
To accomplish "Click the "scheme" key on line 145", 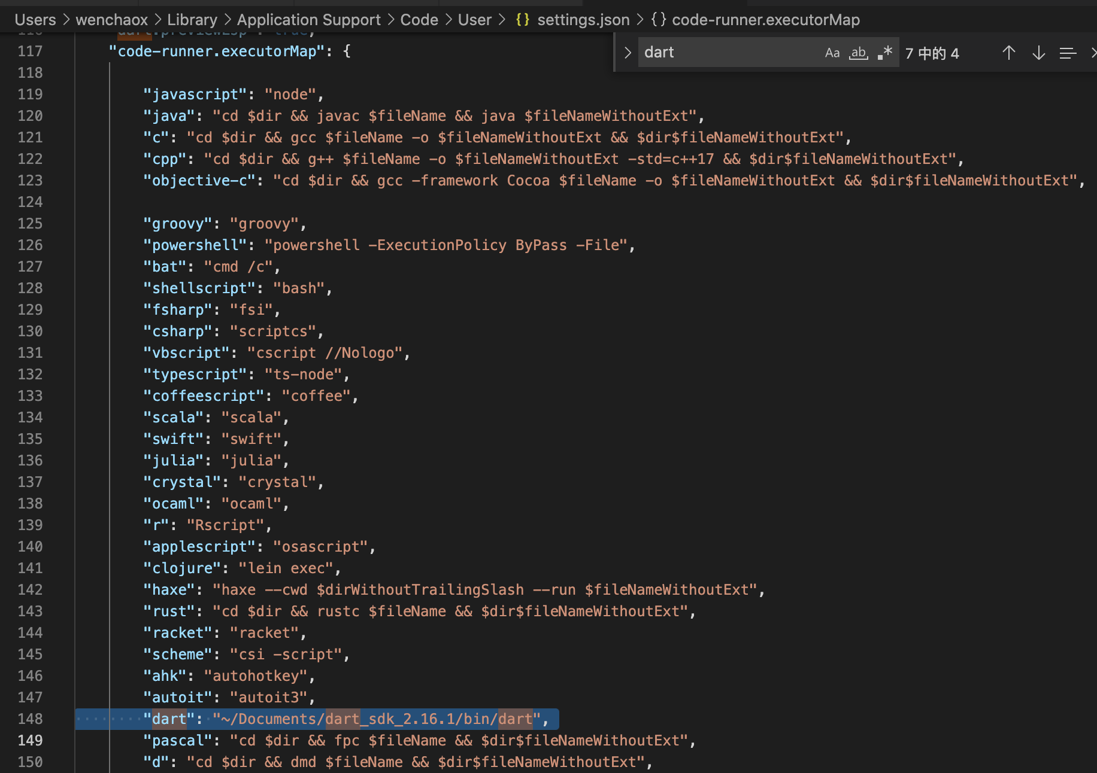I will pos(178,655).
